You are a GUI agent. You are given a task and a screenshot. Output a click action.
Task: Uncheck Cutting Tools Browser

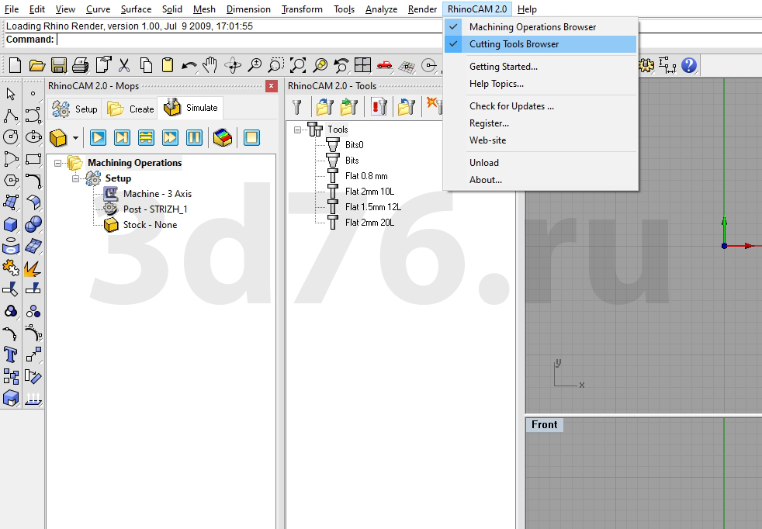click(x=540, y=44)
